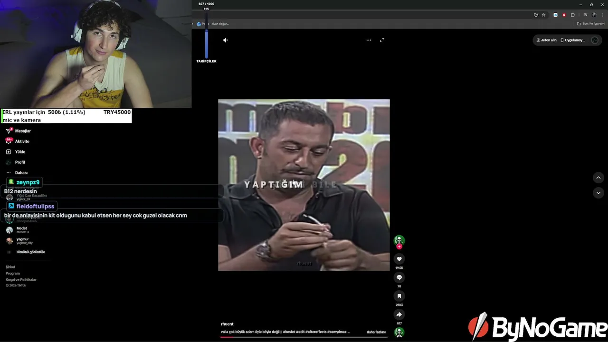Open the Chrome three-dot menu
608x342 pixels.
(602, 15)
